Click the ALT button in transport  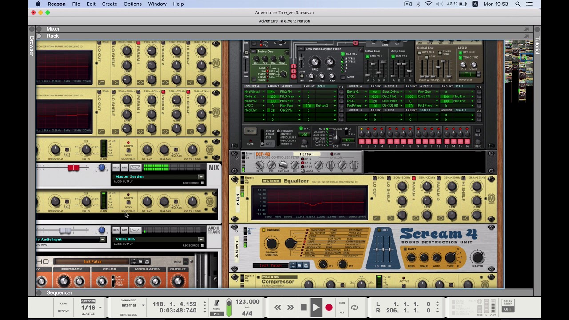342,312
